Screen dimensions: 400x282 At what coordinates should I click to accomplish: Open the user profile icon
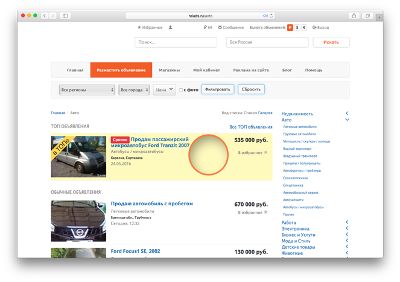pos(170,27)
